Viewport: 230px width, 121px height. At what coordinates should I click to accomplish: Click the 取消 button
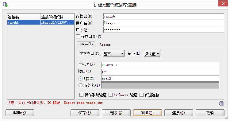pyautogui.click(x=210, y=113)
